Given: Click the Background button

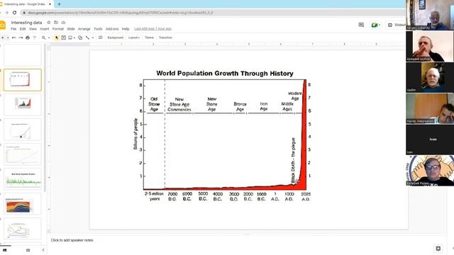Looking at the screenshot, I should pos(115,38).
